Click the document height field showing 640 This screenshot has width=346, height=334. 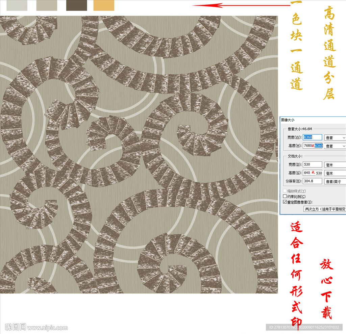click(313, 173)
